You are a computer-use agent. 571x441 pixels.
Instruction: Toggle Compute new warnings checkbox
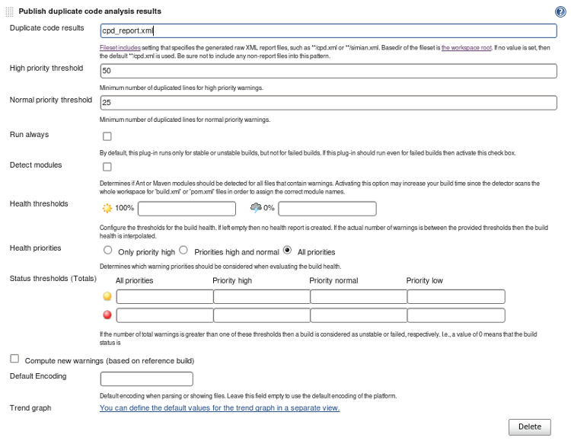[14, 359]
